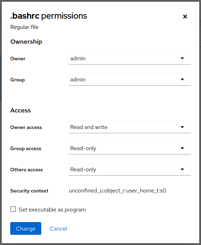Enable Set executable as program checkbox
Viewport: 201px width, 245px height.
click(x=13, y=209)
